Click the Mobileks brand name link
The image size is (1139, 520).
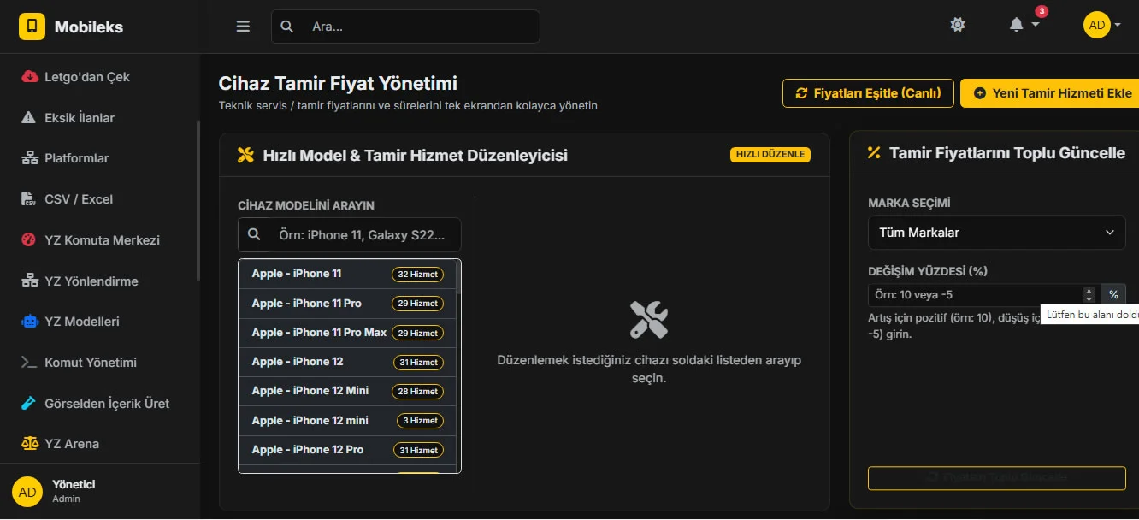point(89,27)
